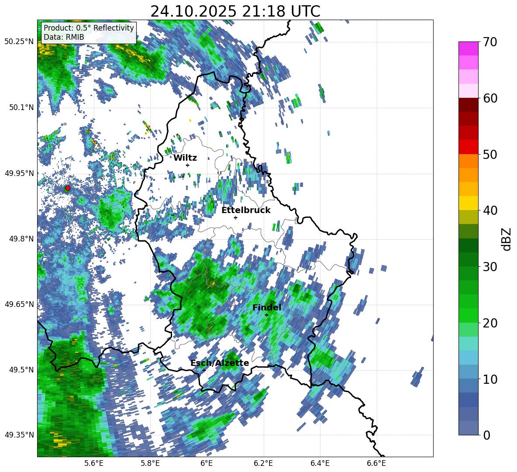Select the Wiltz city label
Image resolution: width=517 pixels, height=472 pixels.
click(185, 158)
